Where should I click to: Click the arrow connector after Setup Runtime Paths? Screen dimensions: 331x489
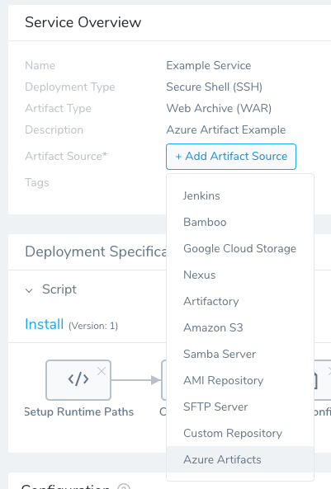[136, 380]
